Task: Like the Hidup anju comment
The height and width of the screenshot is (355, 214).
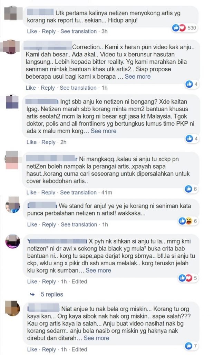Action: [x=32, y=32]
